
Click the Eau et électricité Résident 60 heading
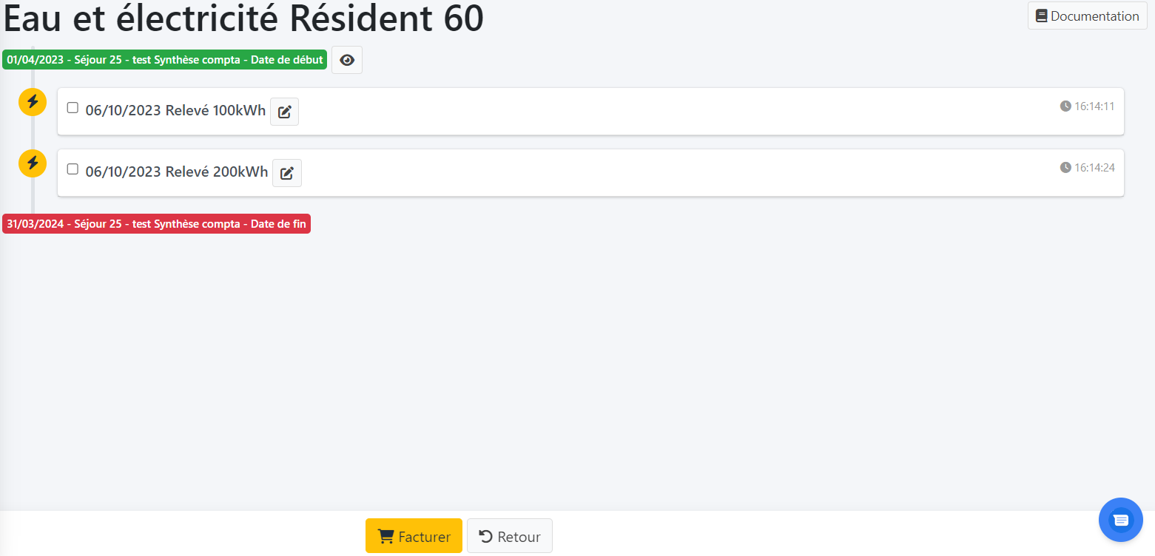(x=244, y=18)
